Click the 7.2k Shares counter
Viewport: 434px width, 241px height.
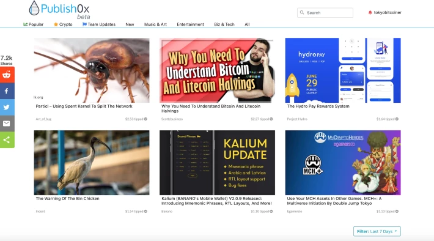tap(6, 60)
